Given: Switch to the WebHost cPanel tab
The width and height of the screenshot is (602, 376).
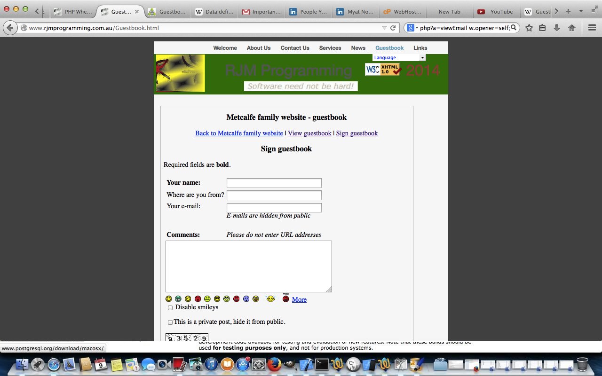Looking at the screenshot, I should 403,12.
